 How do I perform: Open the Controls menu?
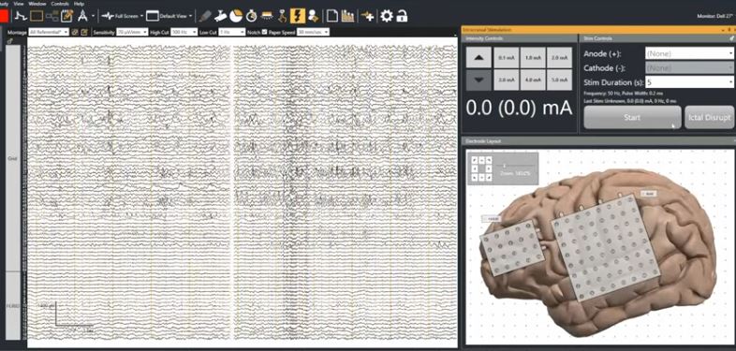tap(60, 4)
